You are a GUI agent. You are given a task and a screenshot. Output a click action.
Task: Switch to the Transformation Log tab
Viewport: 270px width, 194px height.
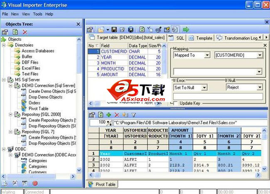tap(237, 38)
